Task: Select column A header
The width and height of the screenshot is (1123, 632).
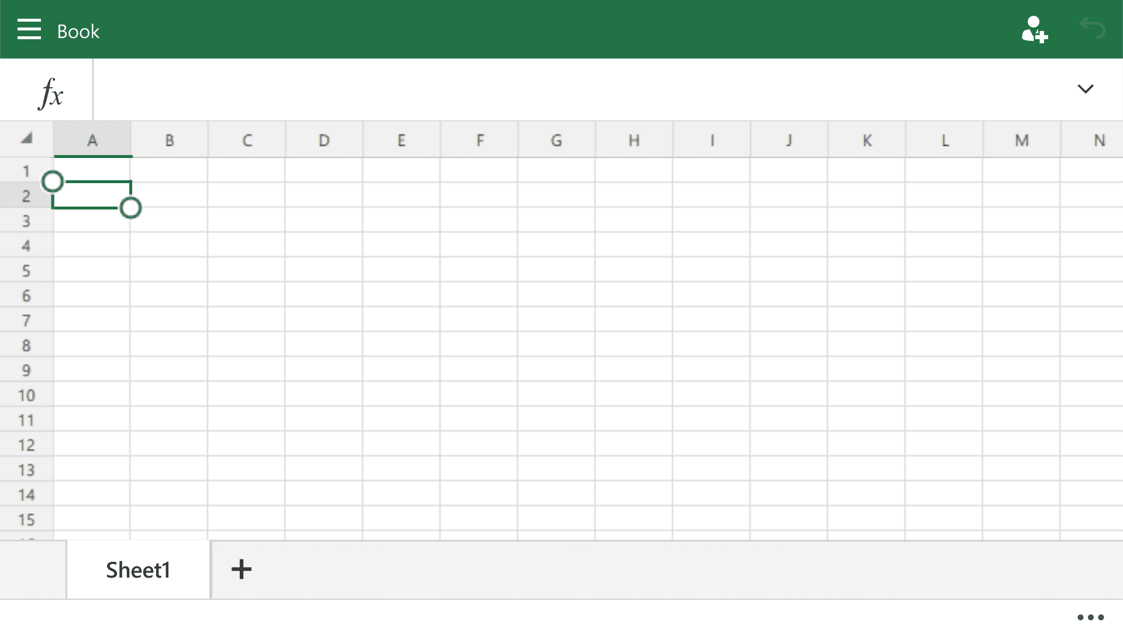Action: [92, 140]
